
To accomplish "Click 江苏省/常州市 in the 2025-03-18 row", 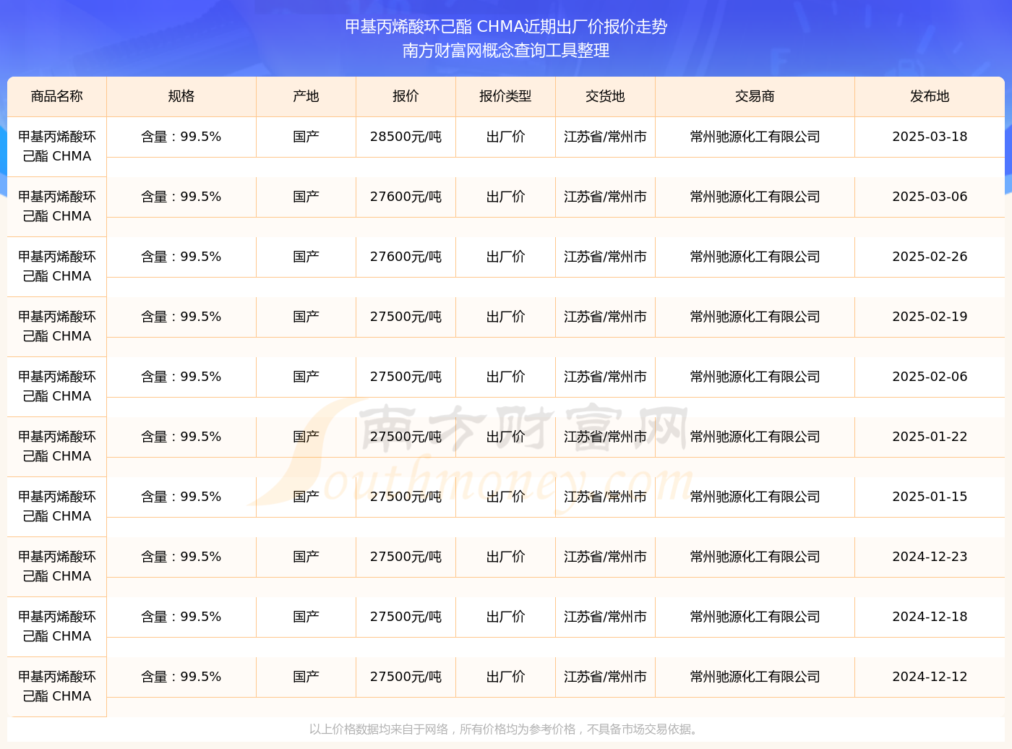I will (x=605, y=137).
